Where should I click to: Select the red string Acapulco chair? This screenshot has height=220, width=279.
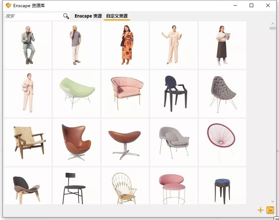pyautogui.click(x=222, y=142)
